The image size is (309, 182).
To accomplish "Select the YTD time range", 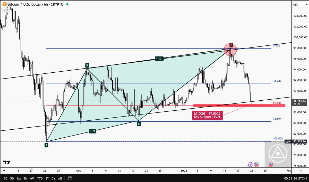I will click(x=40, y=178).
